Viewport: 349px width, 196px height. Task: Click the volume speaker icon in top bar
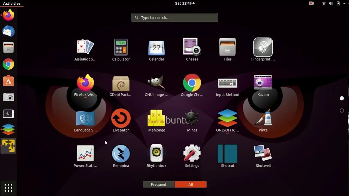click(x=331, y=3)
